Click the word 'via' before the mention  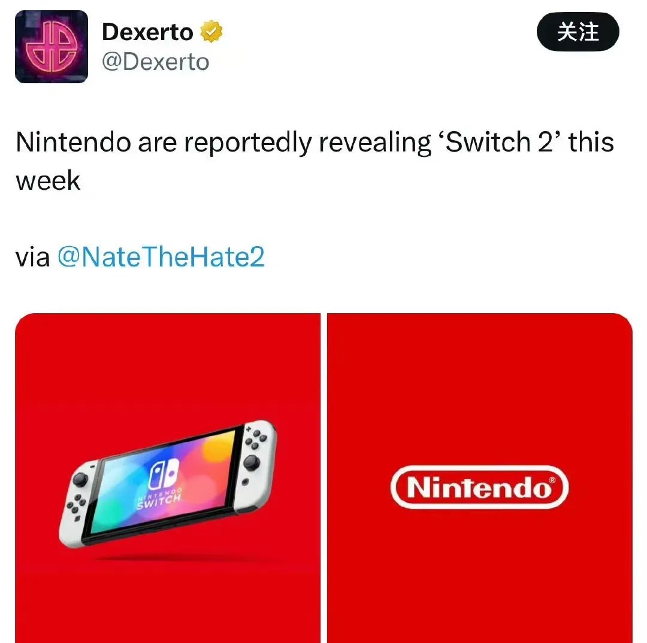(x=32, y=257)
